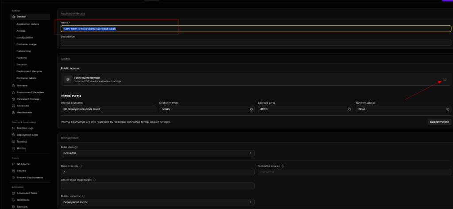Click the globe icon beside 1 configured domain

pyautogui.click(x=68, y=80)
